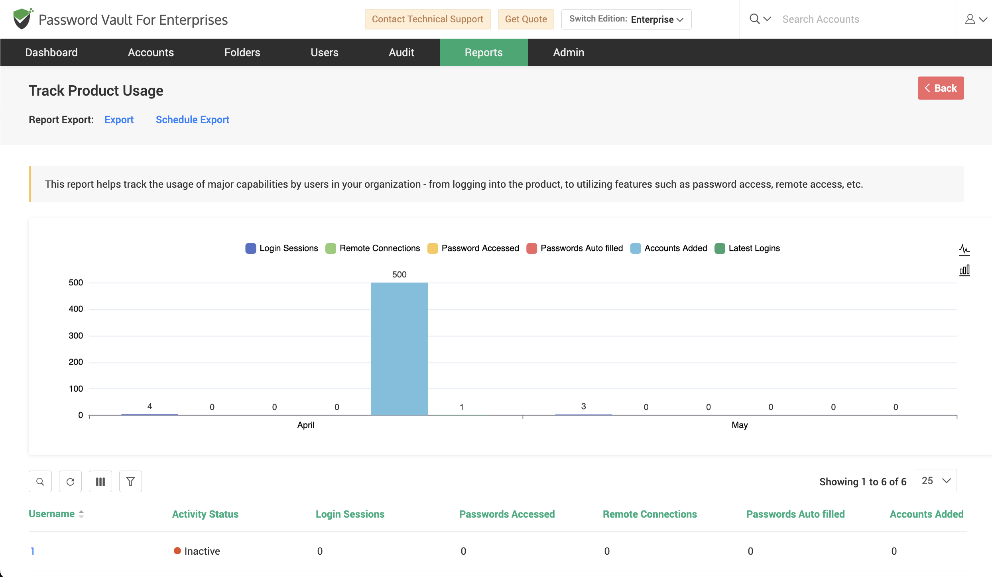Click the Showing 1 to 6 of 6 text
This screenshot has height=577, width=992.
tap(863, 482)
